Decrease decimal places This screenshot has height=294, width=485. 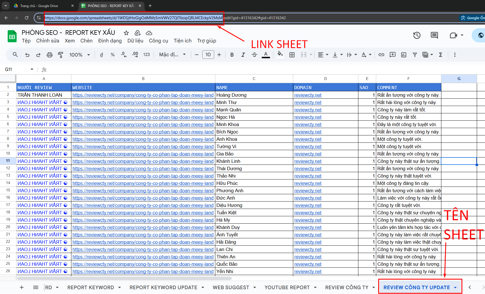pyautogui.click(x=124, y=55)
